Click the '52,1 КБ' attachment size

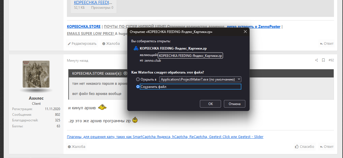79,8
